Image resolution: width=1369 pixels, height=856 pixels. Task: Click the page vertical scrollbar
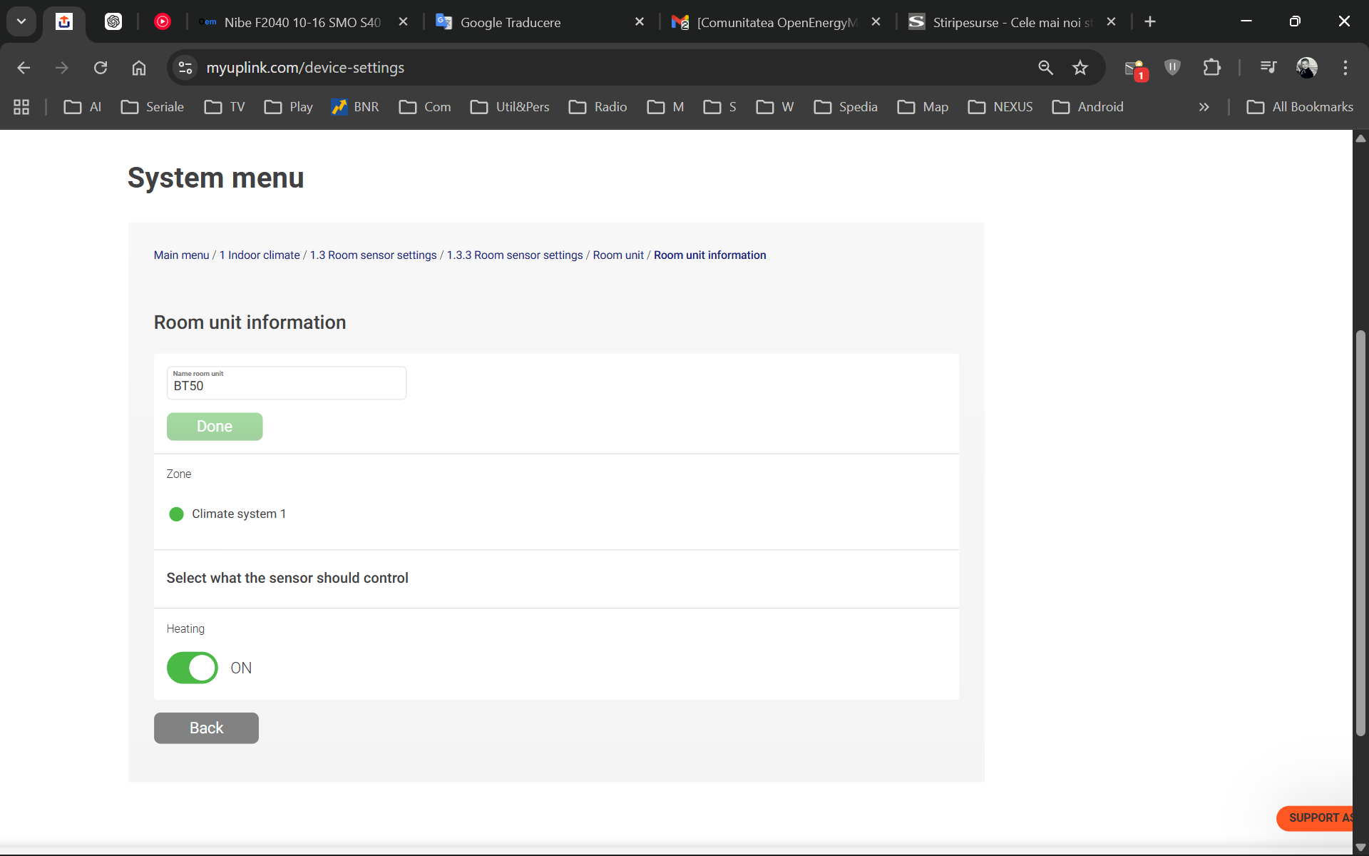(x=1360, y=535)
